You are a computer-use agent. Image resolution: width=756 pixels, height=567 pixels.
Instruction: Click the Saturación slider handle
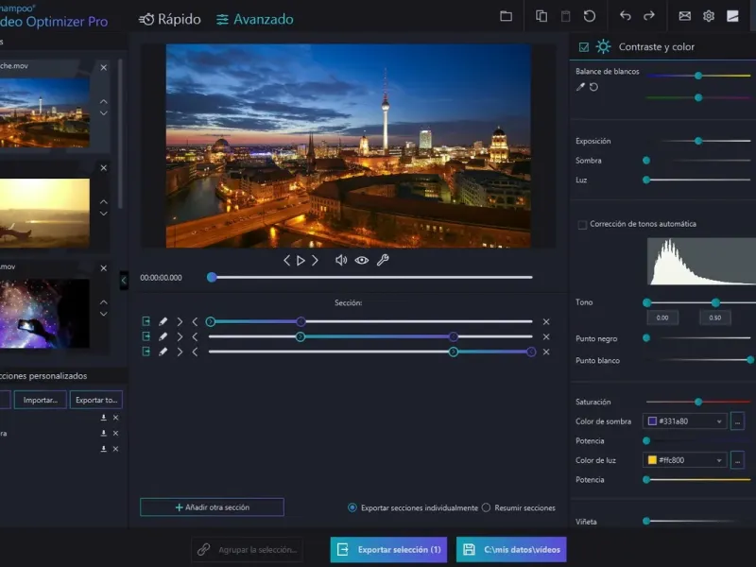[x=698, y=402]
